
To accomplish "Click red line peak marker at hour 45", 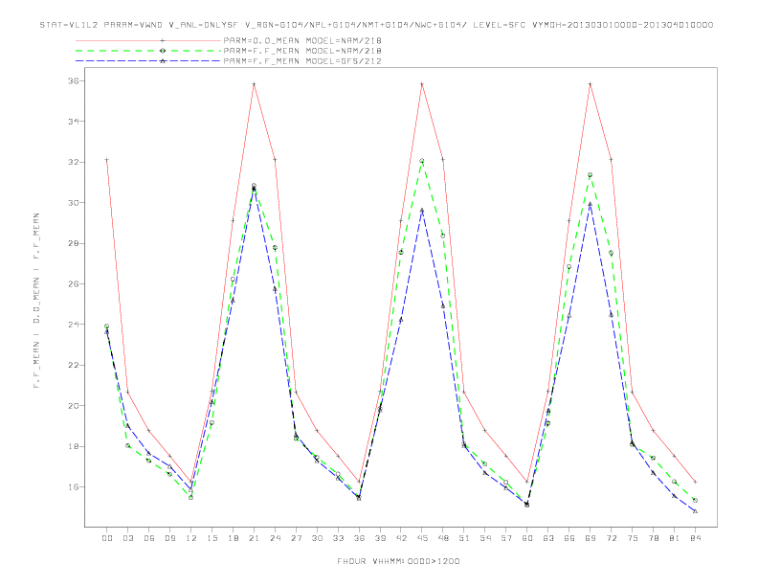I will click(422, 84).
